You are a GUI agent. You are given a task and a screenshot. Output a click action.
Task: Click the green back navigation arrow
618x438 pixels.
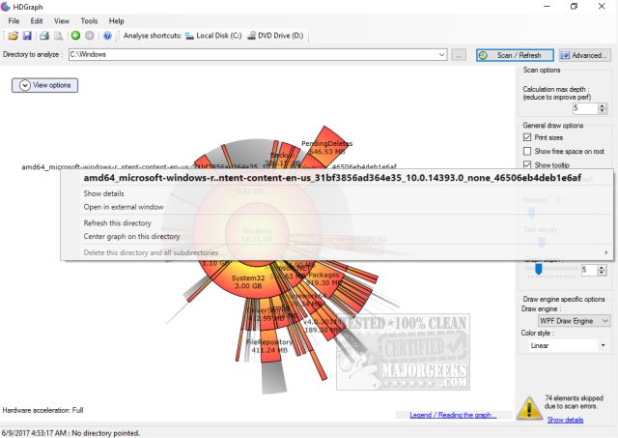[x=75, y=36]
